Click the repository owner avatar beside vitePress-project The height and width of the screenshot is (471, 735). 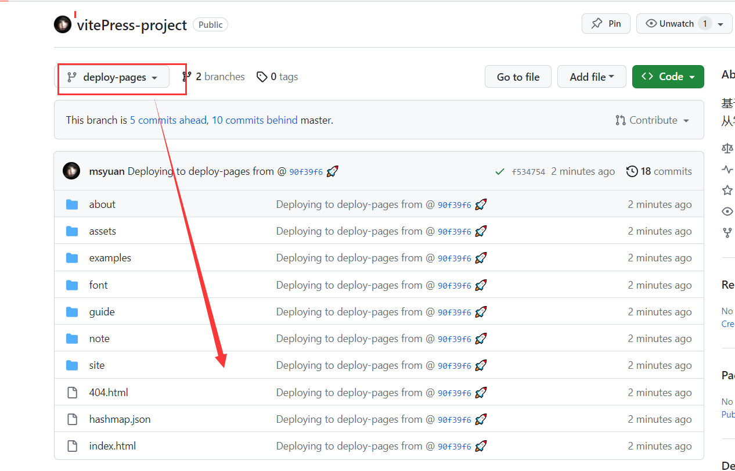tap(63, 24)
